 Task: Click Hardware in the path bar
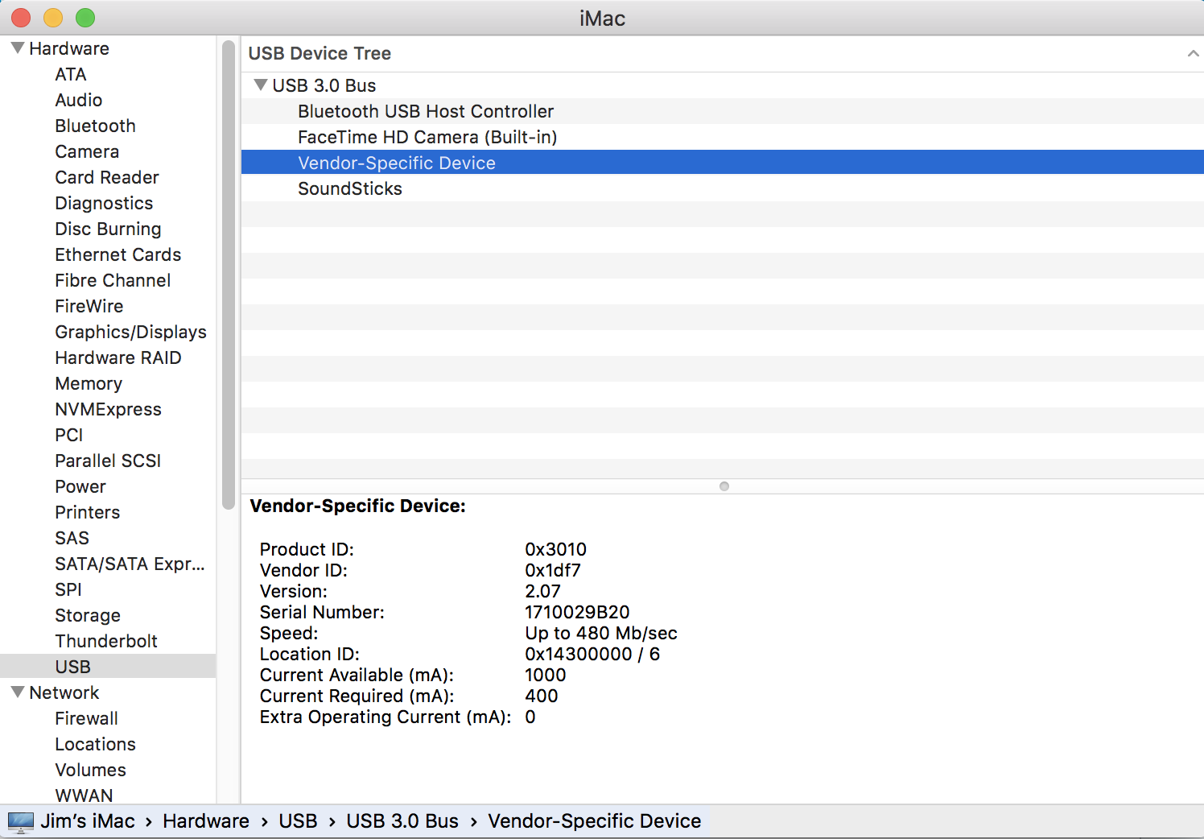pyautogui.click(x=206, y=821)
